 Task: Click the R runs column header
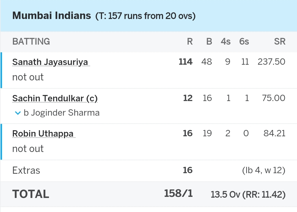point(190,41)
